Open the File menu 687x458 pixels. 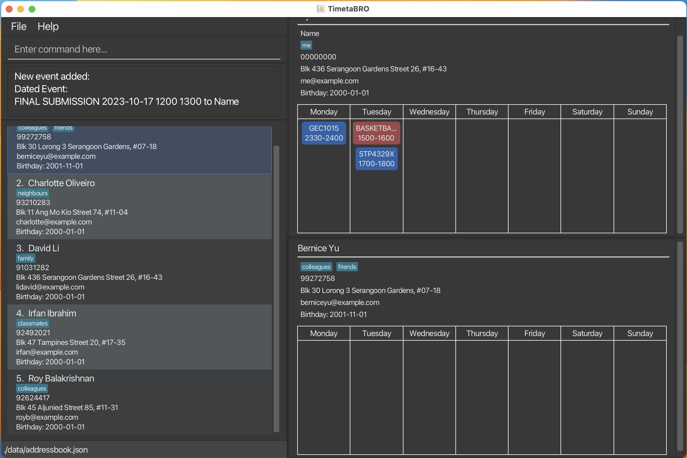[x=19, y=27]
